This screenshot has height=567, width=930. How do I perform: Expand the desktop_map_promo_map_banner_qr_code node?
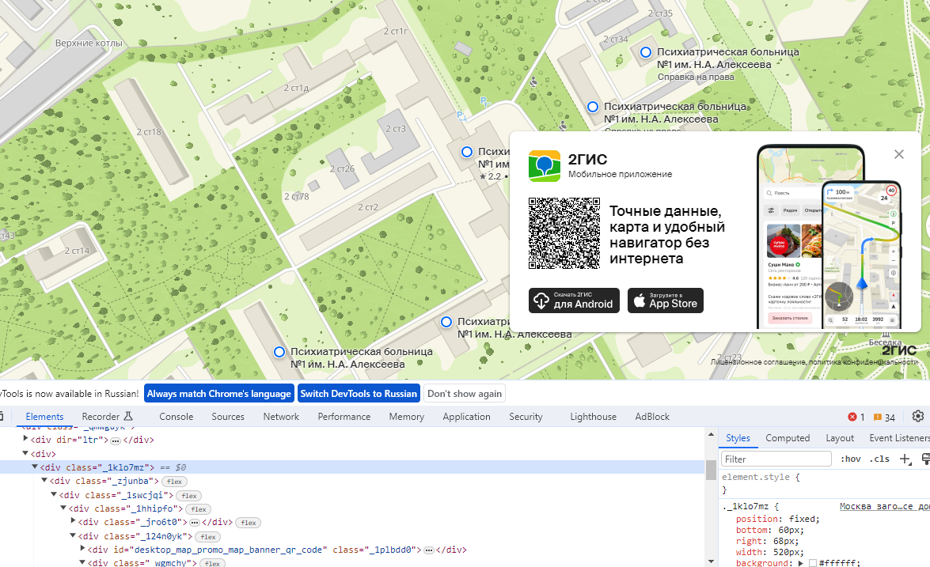click(82, 549)
